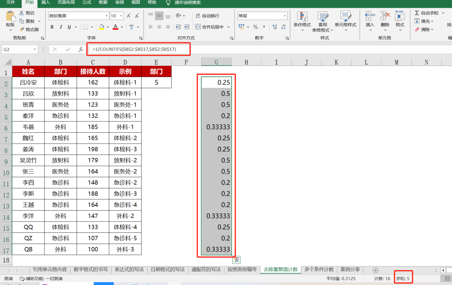Viewport: 452px width, 285px height.
Task: Toggle Italic formatting
Action: tap(61, 27)
